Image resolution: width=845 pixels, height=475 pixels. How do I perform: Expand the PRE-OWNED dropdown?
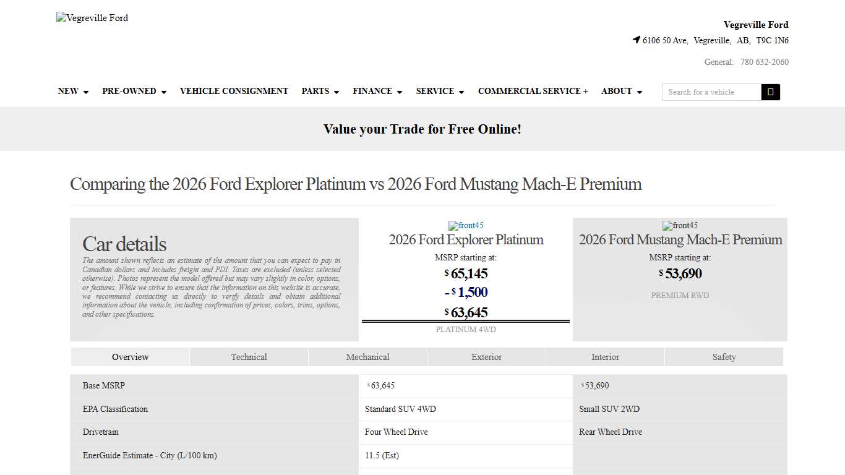(x=134, y=91)
